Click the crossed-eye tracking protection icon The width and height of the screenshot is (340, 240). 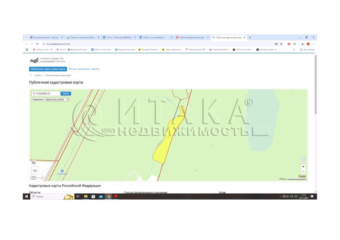pos(276,44)
